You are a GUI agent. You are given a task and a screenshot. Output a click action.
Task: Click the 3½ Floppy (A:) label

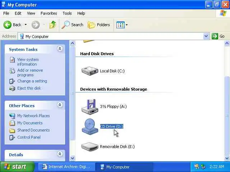pos(113,106)
